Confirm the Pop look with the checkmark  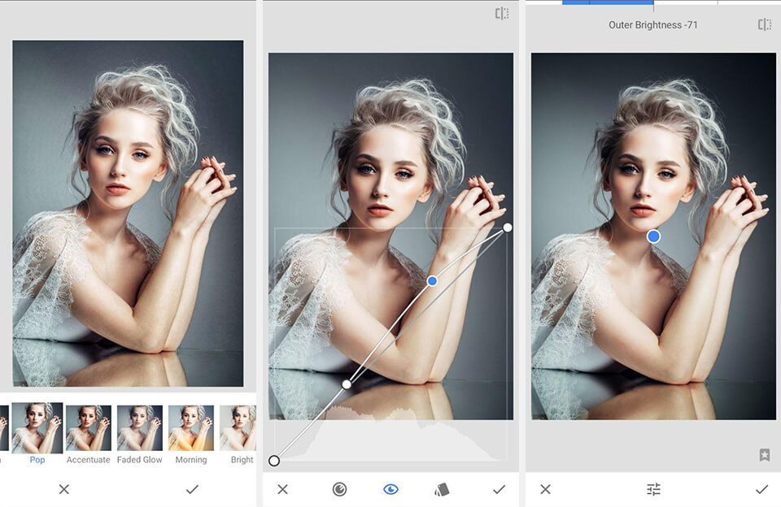pyautogui.click(x=192, y=489)
